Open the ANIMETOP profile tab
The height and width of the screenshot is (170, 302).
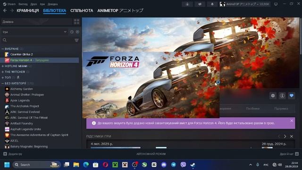pos(120,10)
